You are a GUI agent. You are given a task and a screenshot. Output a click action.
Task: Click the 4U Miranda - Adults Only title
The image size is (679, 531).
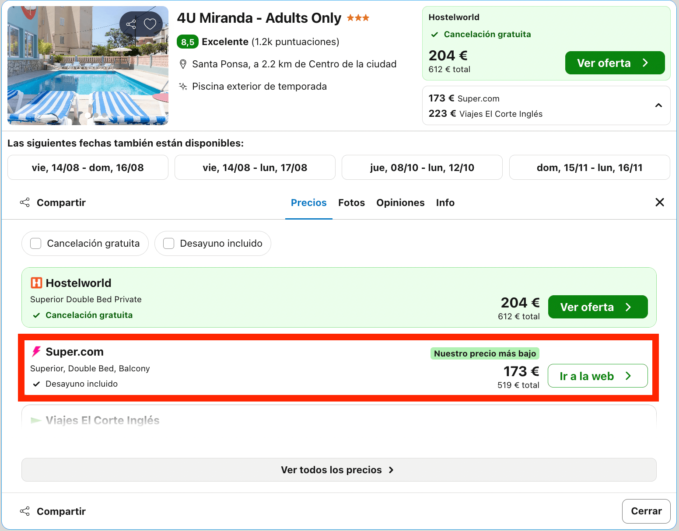(x=259, y=18)
